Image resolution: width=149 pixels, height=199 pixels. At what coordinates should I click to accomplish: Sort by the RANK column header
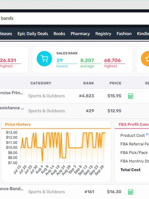tap(88, 83)
